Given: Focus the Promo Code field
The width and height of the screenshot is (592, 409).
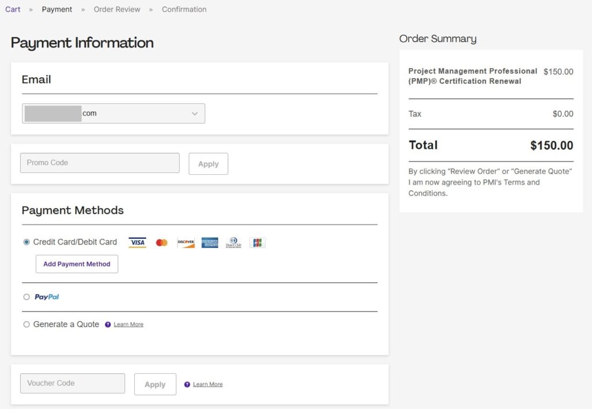Looking at the screenshot, I should [x=100, y=163].
